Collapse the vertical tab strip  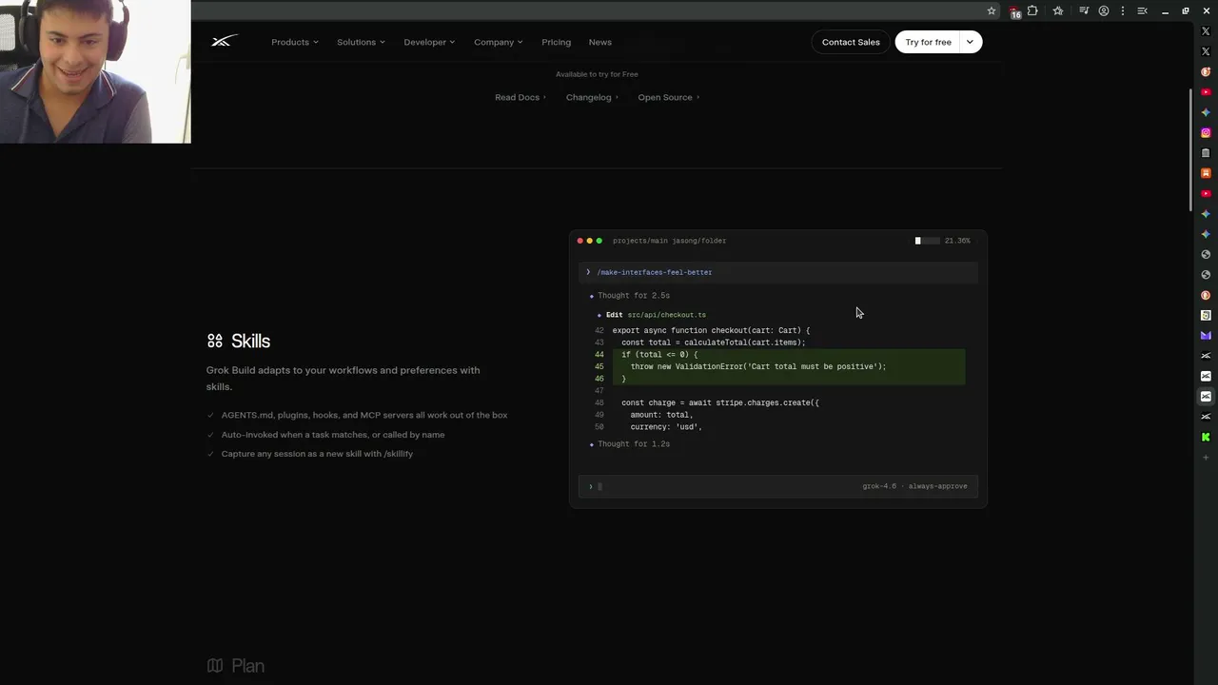click(1143, 11)
